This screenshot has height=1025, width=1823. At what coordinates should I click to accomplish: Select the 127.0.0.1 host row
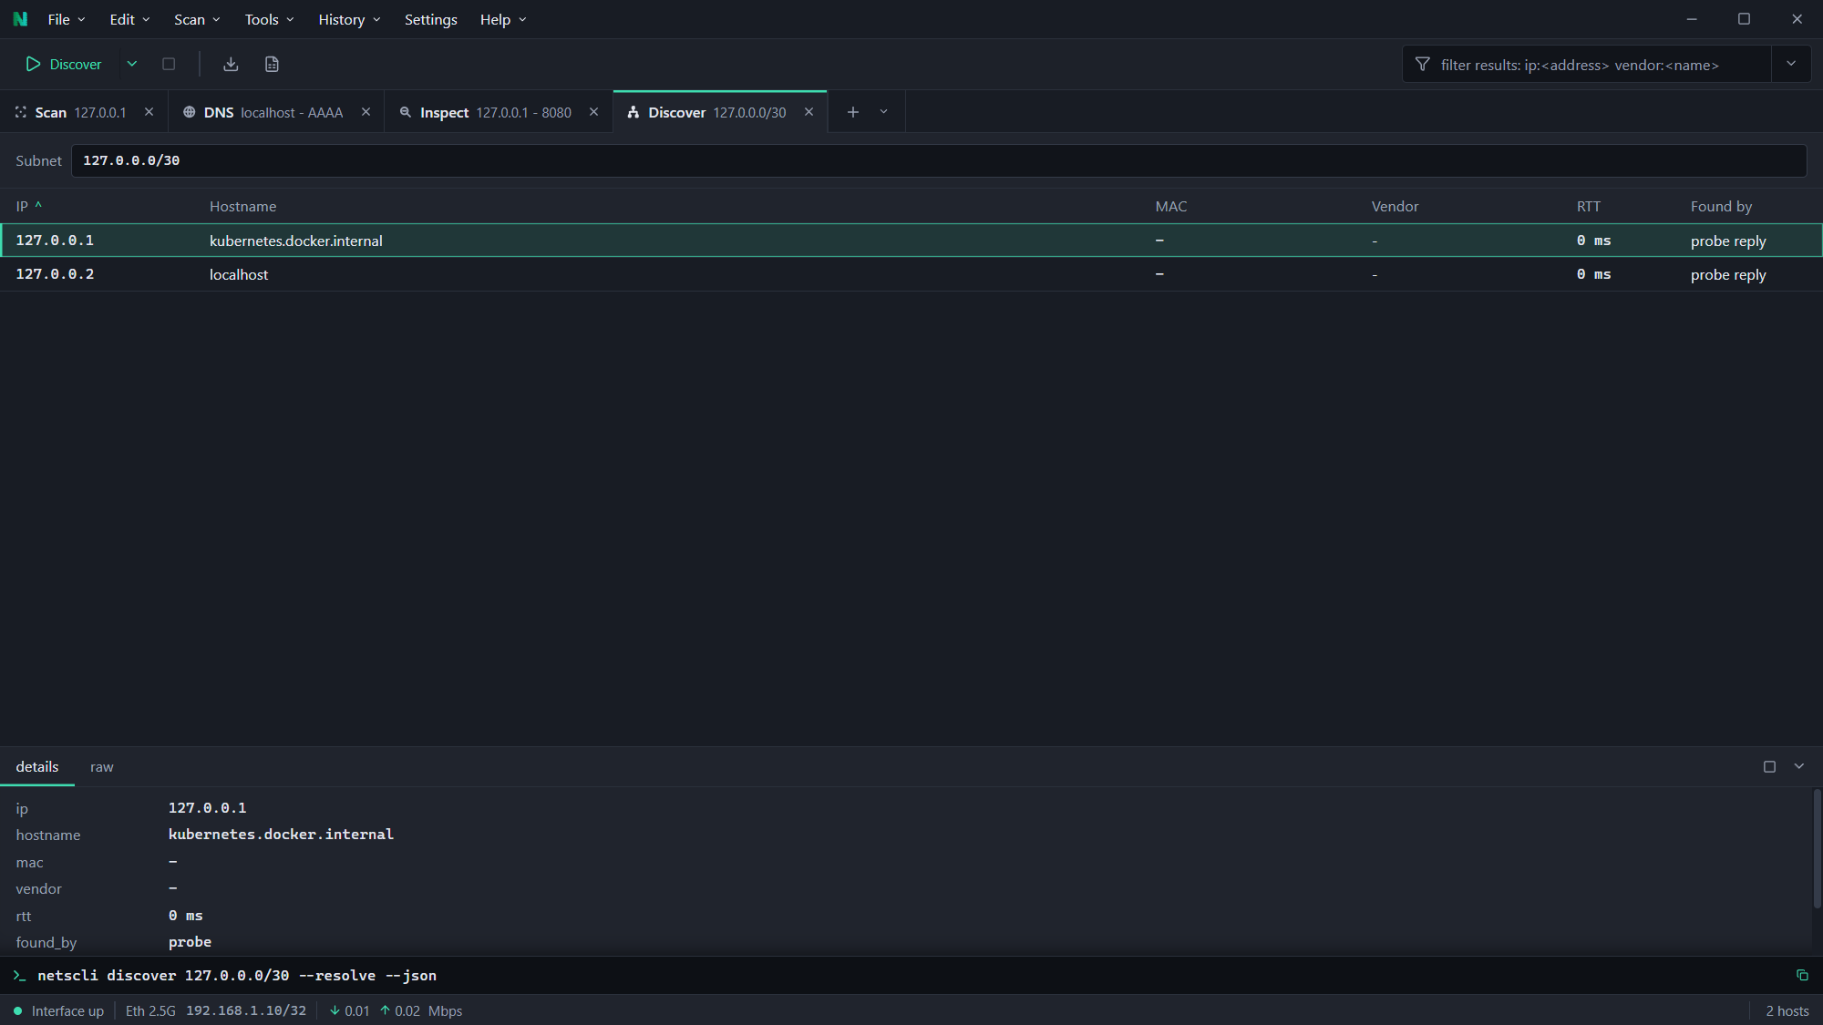point(911,241)
